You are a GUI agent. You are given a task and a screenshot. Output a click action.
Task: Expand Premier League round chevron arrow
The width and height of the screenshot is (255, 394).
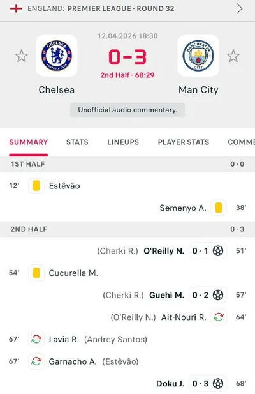tap(240, 9)
